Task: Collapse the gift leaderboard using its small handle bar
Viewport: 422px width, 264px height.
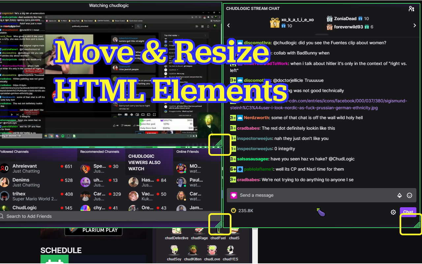Action: pos(321,34)
